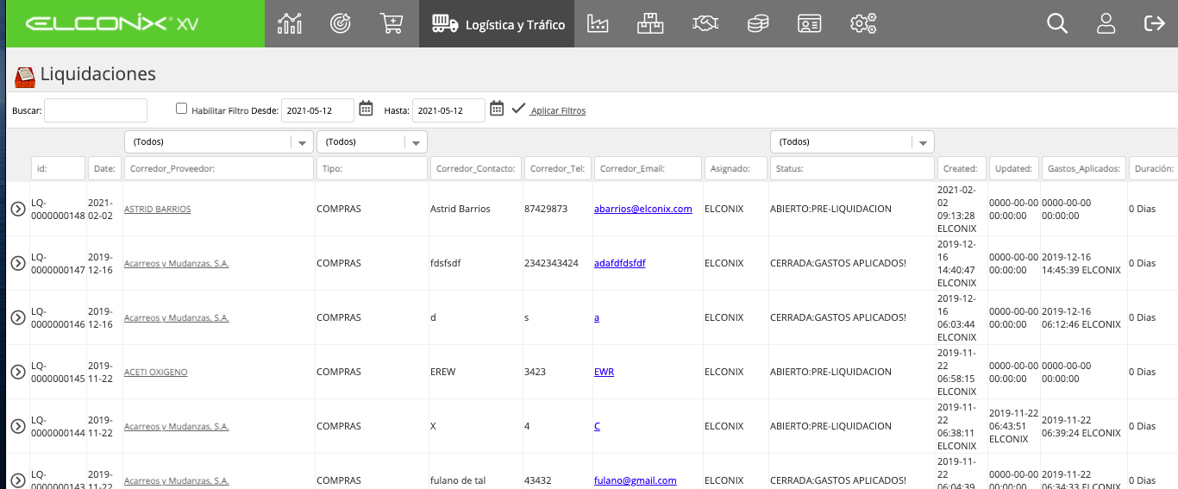Open the shopping cart purchases module
Image resolution: width=1178 pixels, height=489 pixels.
[x=392, y=23]
